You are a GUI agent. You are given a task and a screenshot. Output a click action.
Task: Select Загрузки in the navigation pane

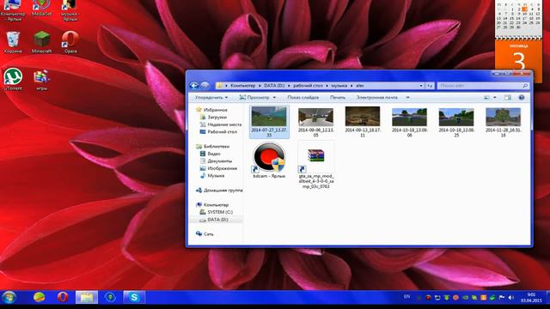213,117
